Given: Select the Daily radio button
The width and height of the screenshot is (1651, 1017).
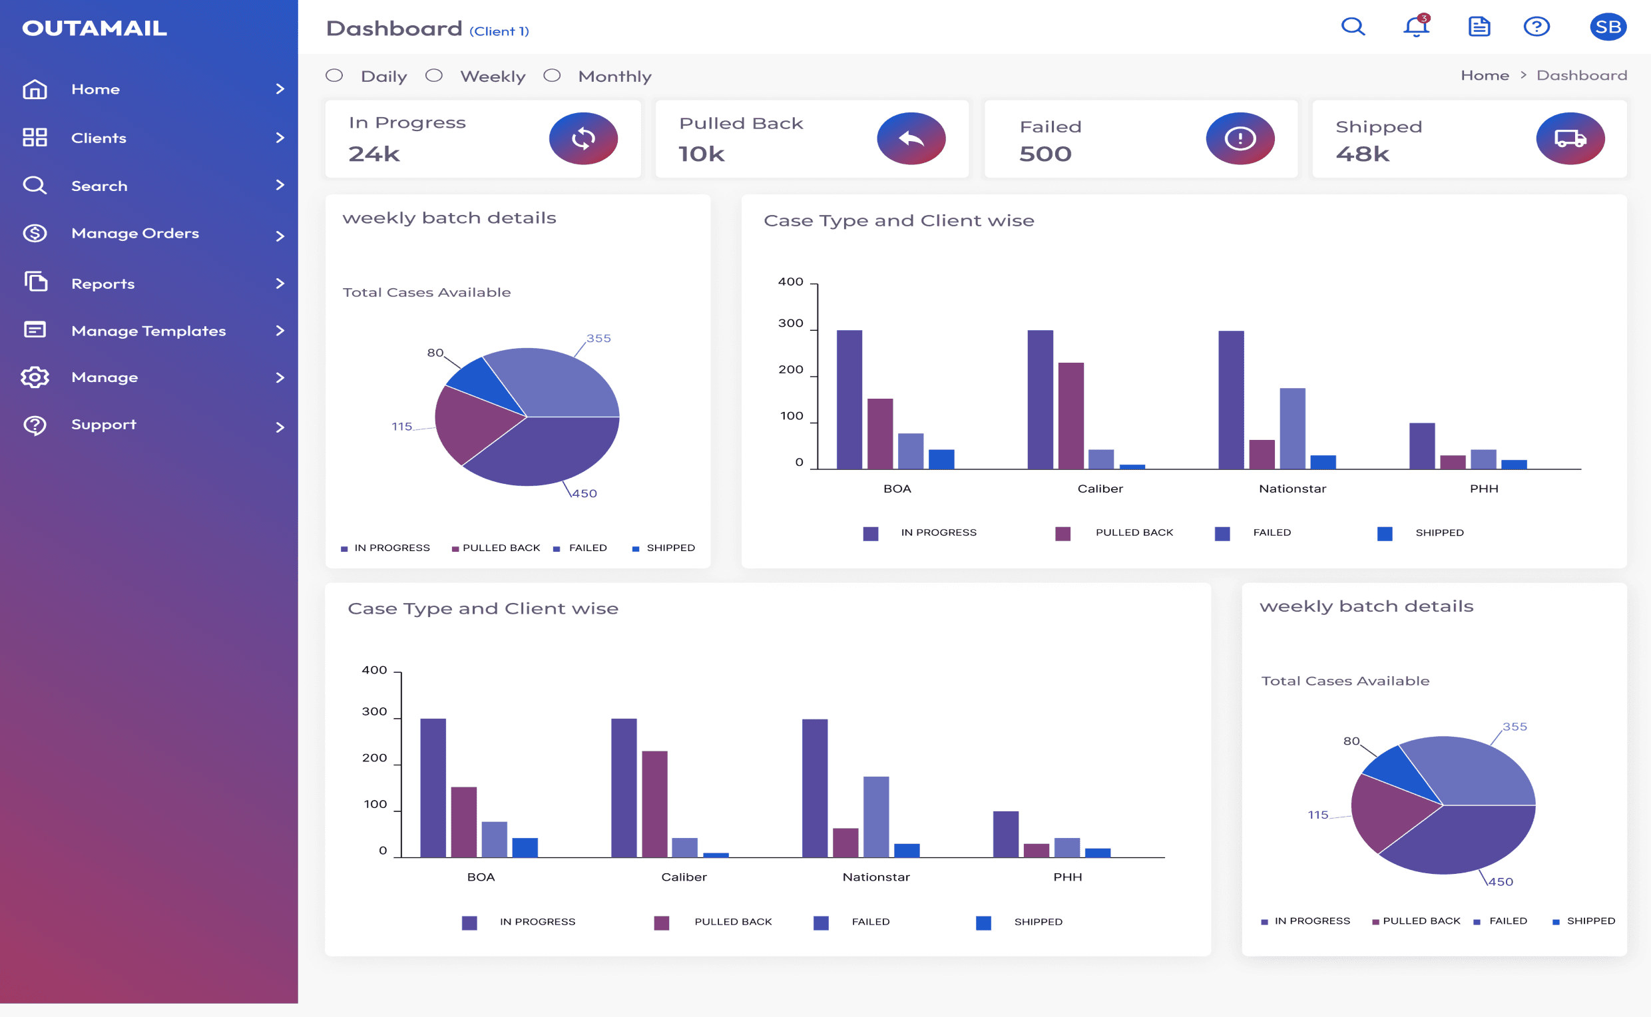Looking at the screenshot, I should (334, 75).
